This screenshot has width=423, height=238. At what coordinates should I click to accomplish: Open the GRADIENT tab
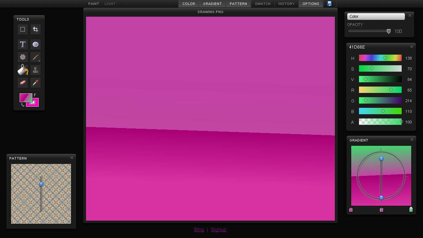coord(212,4)
